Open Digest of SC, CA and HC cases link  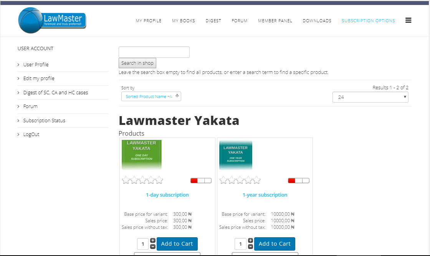[56, 92]
